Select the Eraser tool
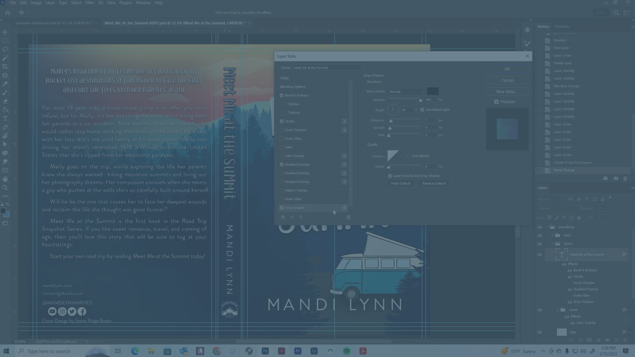 (x=5, y=101)
